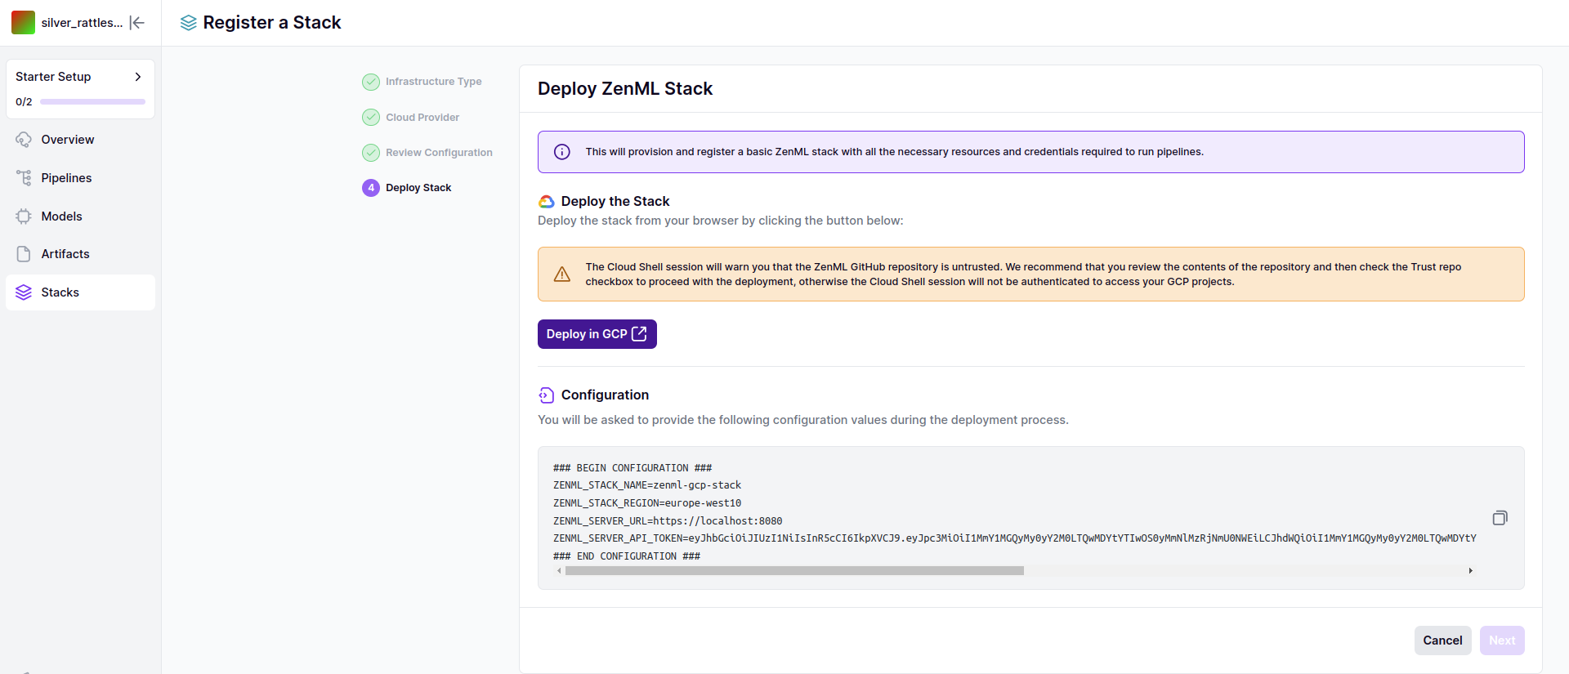Select the Deploy Stack step
This screenshot has height=674, width=1569.
tap(418, 188)
